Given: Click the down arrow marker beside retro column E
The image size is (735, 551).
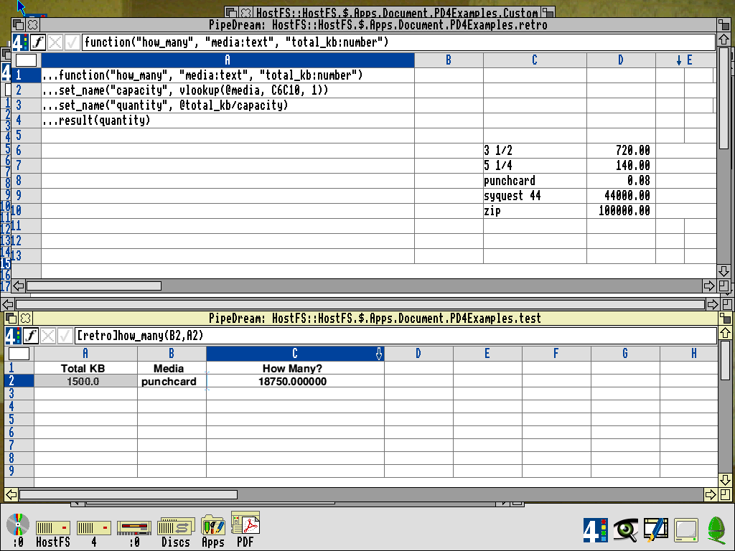Looking at the screenshot, I should (x=679, y=60).
